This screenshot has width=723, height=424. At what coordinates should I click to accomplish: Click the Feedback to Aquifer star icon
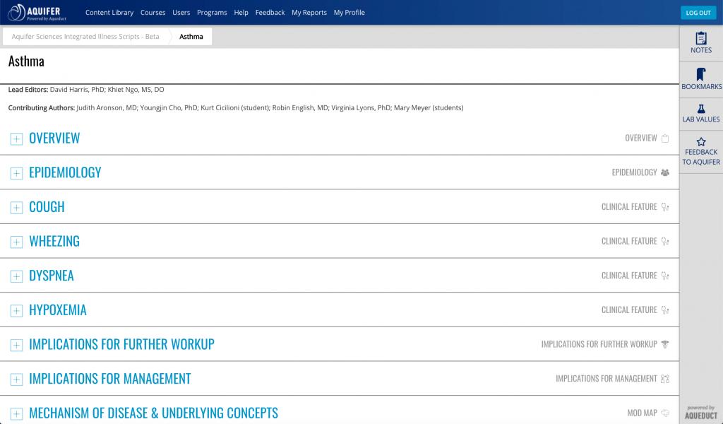701,141
